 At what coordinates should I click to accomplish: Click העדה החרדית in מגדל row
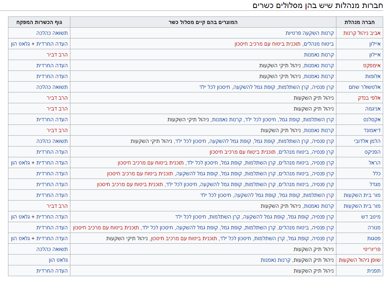tap(52, 184)
